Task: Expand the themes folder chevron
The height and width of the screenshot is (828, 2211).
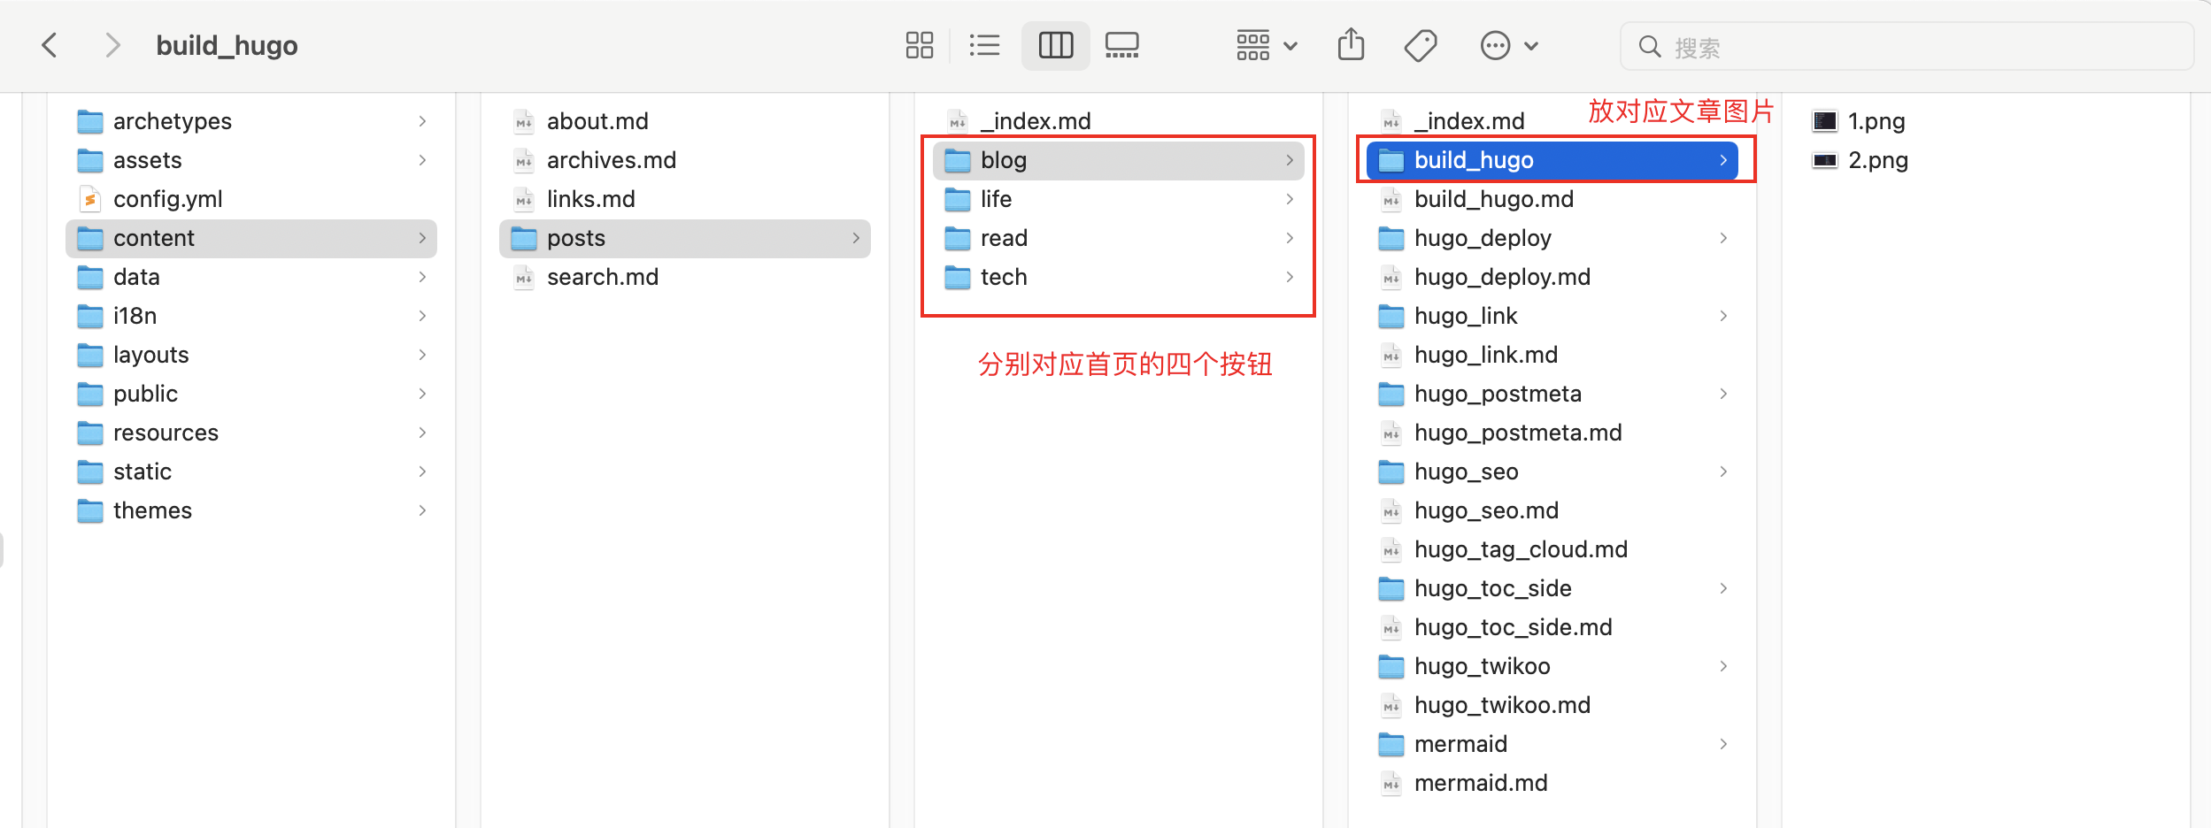Action: pos(422,510)
